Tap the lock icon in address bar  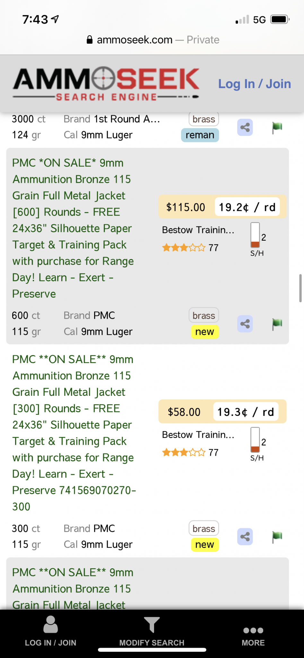90,40
